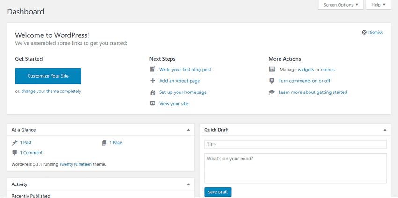The image size is (398, 198).
Task: Open Write your first blog post link
Action: pos(185,70)
